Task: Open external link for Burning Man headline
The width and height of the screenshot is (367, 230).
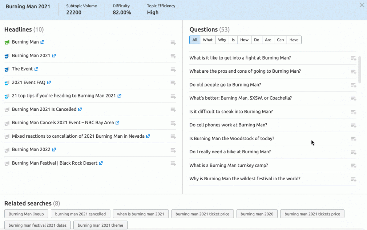Action: click(x=42, y=42)
